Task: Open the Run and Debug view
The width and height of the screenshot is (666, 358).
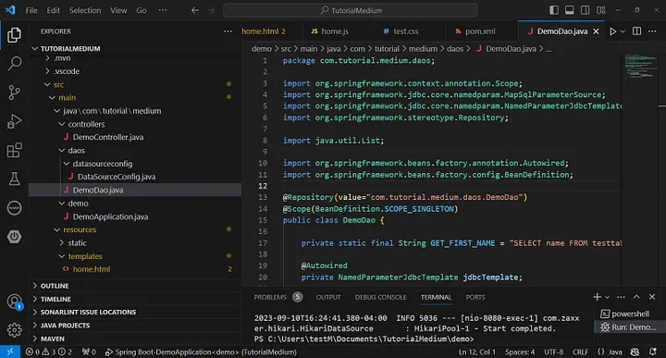Action: (14, 121)
